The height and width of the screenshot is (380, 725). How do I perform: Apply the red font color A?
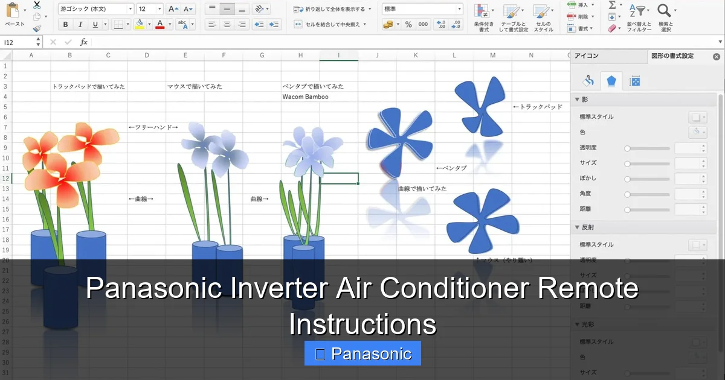pyautogui.click(x=159, y=24)
